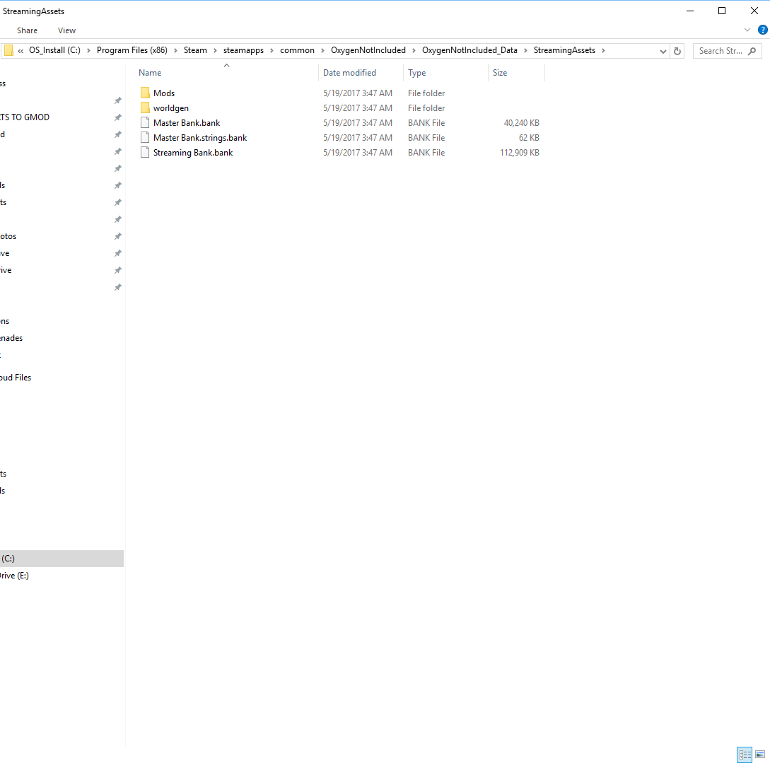Click the 40,240 KB size cell
Image resolution: width=770 pixels, height=763 pixels.
pyautogui.click(x=522, y=123)
